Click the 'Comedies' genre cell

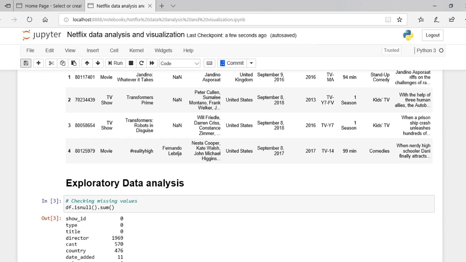[x=379, y=151]
